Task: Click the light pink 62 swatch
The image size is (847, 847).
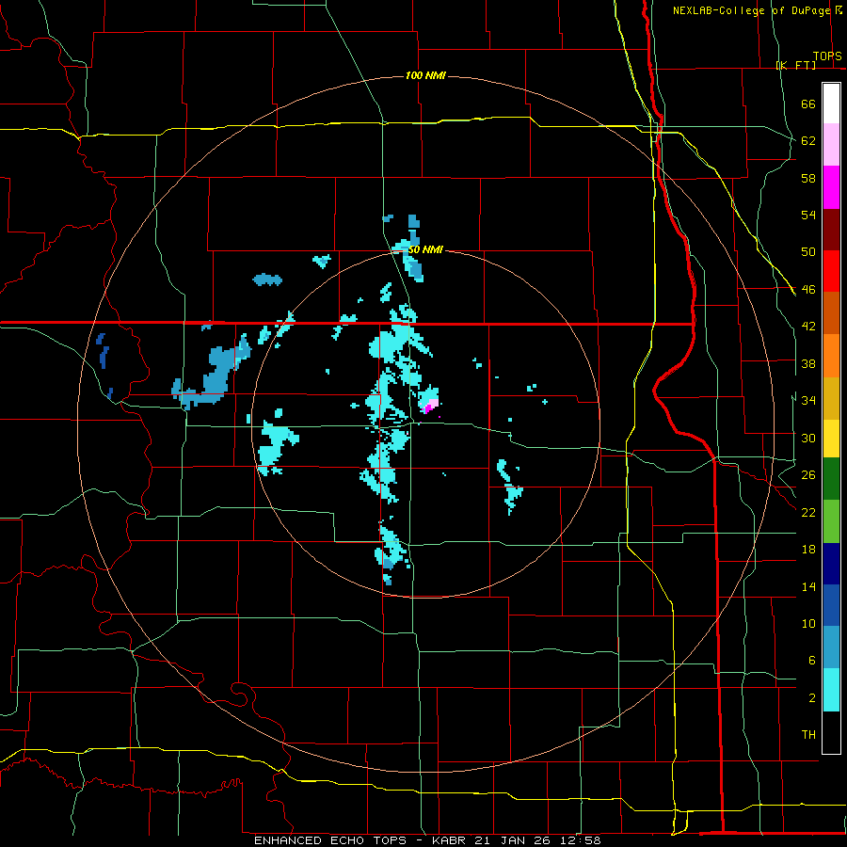Action: tap(831, 145)
